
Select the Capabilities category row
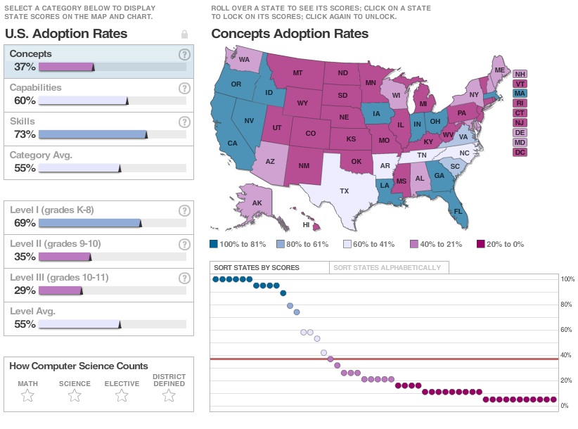[98, 95]
